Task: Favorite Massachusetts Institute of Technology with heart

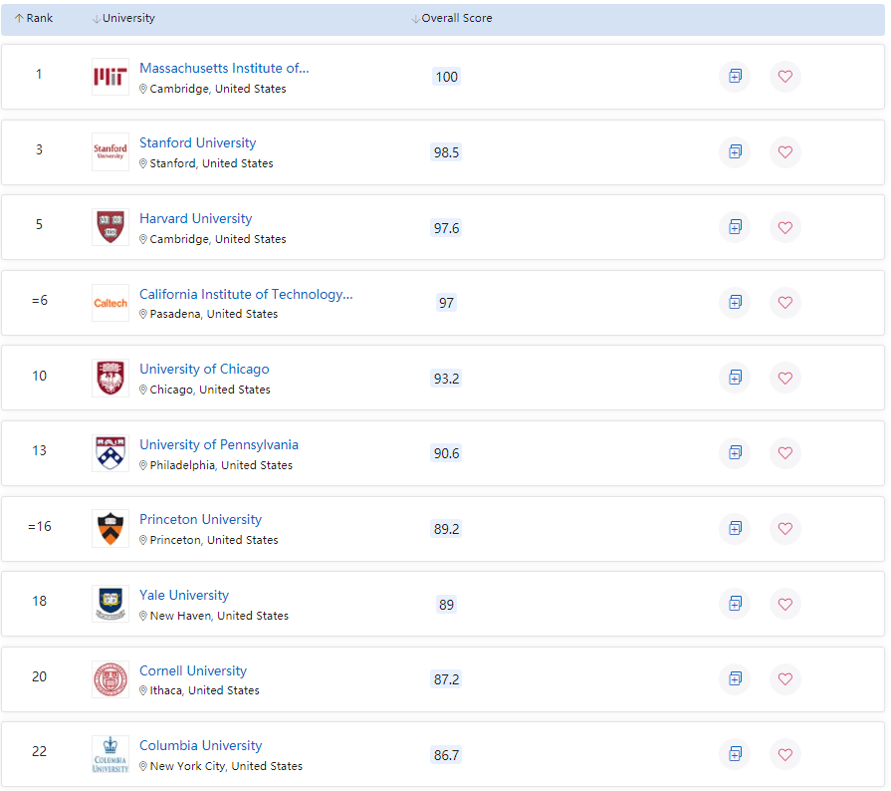Action: [784, 77]
